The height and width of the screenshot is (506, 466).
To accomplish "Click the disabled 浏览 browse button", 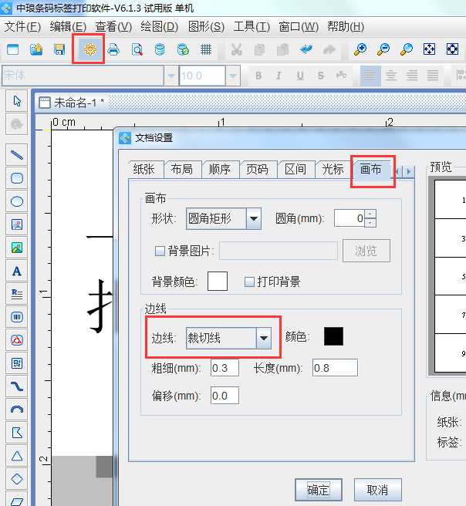I will [x=366, y=251].
